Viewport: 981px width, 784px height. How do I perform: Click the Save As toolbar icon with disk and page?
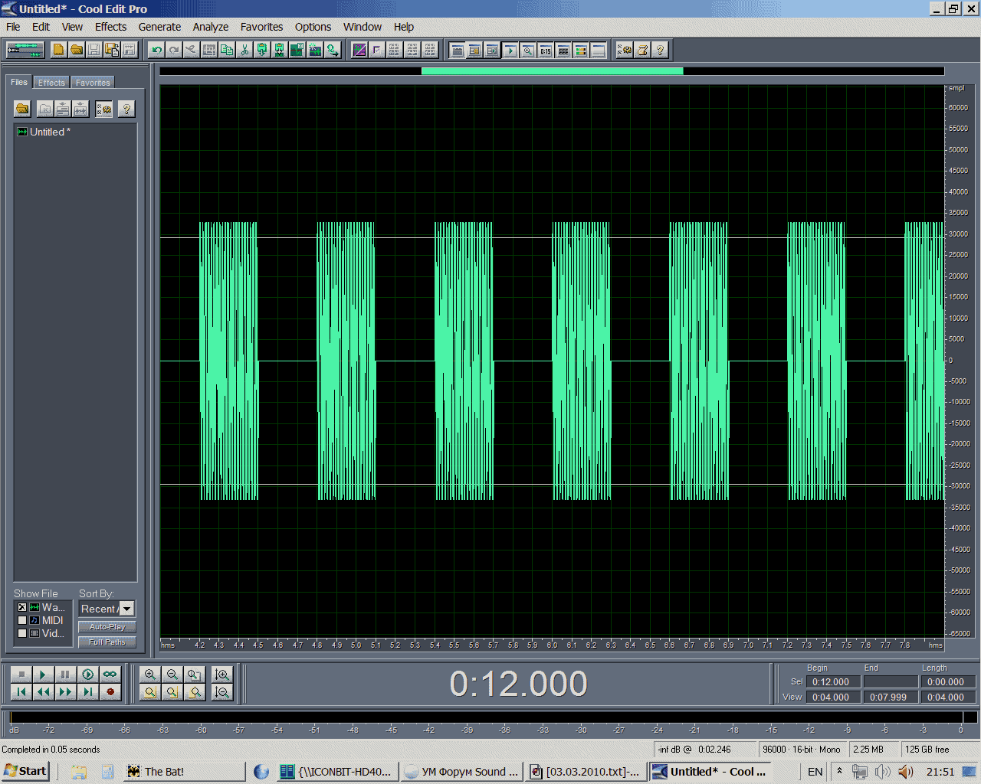click(112, 50)
